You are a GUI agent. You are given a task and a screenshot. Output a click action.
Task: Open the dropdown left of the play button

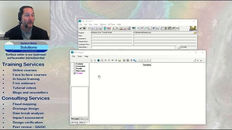194,60
